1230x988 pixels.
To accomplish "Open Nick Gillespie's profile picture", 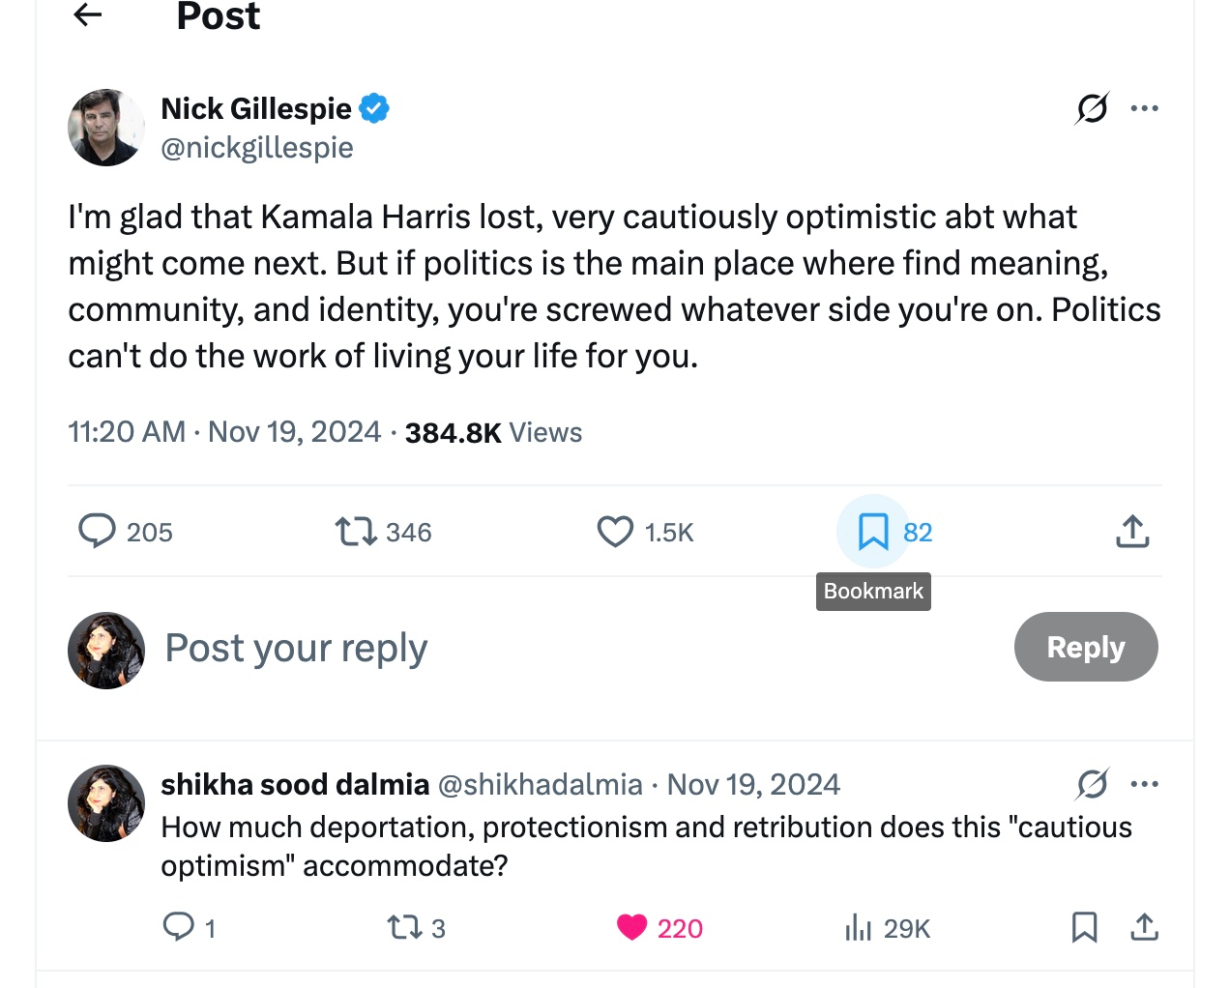I will [106, 128].
